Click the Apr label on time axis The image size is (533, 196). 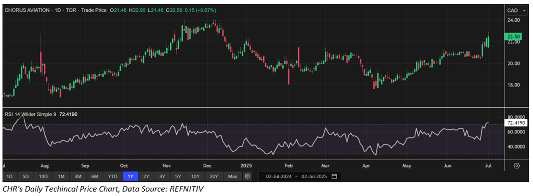tap(366, 165)
